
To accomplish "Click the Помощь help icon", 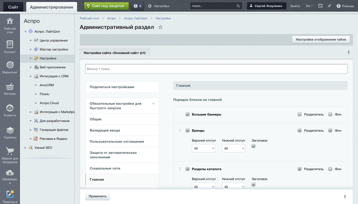I will coord(338,6).
